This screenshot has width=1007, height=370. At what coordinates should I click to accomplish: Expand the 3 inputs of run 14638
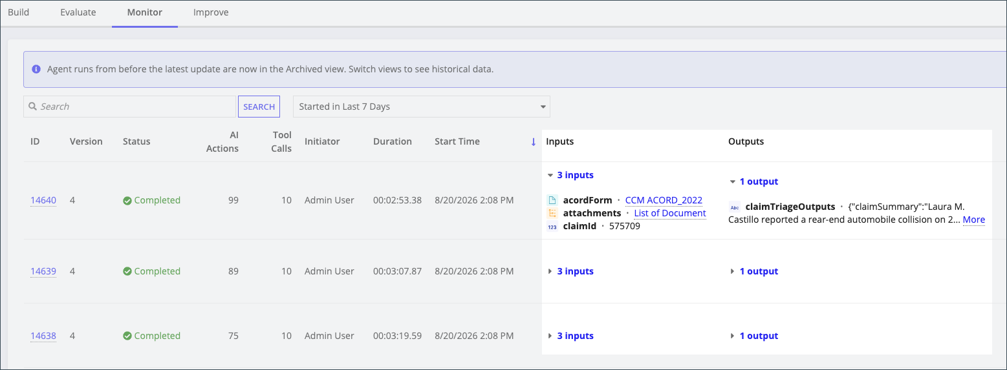point(570,336)
